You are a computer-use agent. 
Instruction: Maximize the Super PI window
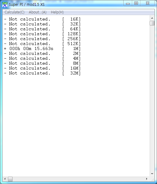coord(136,3)
